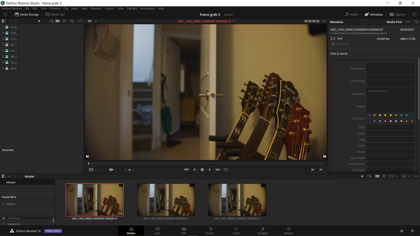Jump to first frame in viewer transport
420x236 pixels.
click(186, 170)
